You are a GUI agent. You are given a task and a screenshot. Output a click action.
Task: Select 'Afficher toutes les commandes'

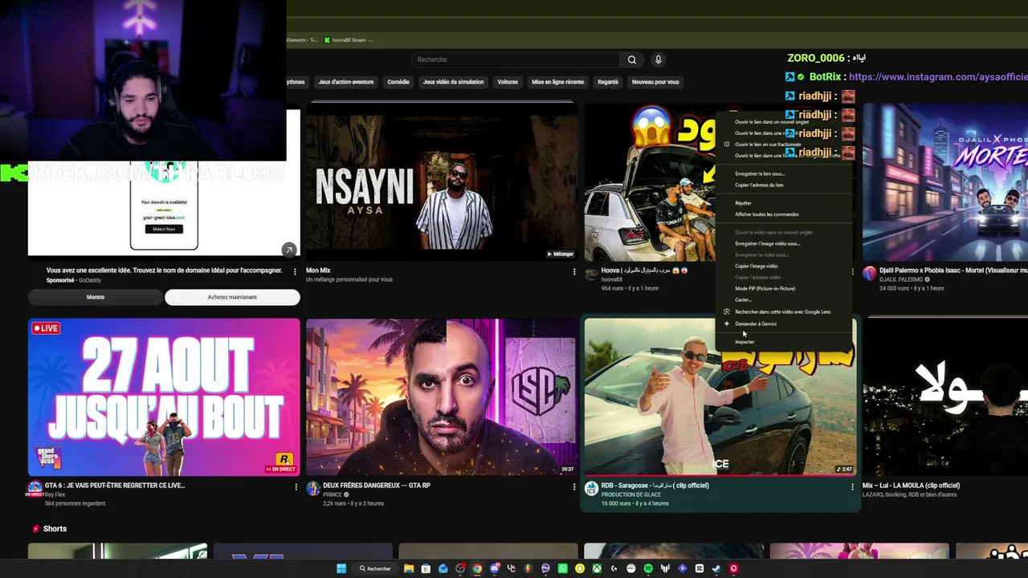(x=767, y=214)
